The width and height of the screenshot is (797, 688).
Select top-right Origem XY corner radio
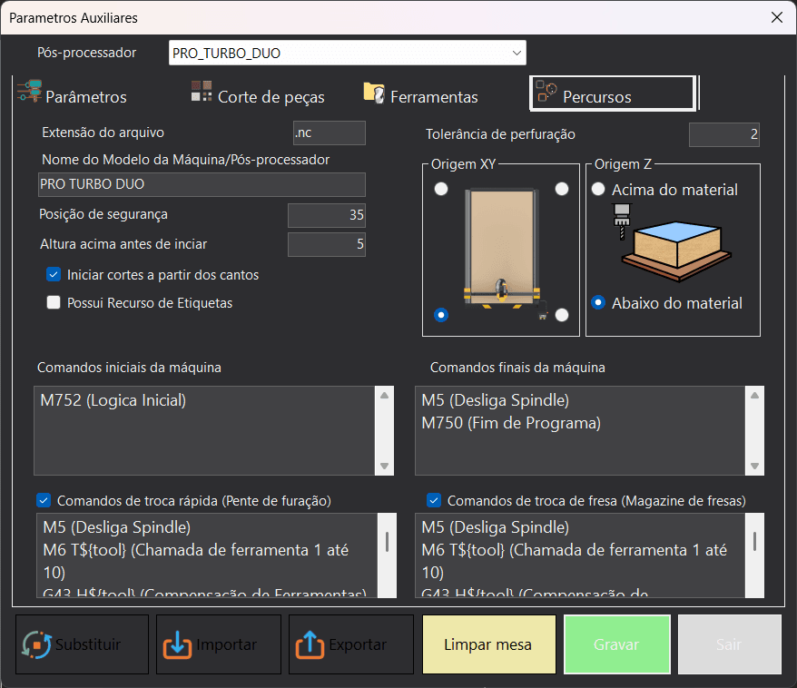click(562, 189)
